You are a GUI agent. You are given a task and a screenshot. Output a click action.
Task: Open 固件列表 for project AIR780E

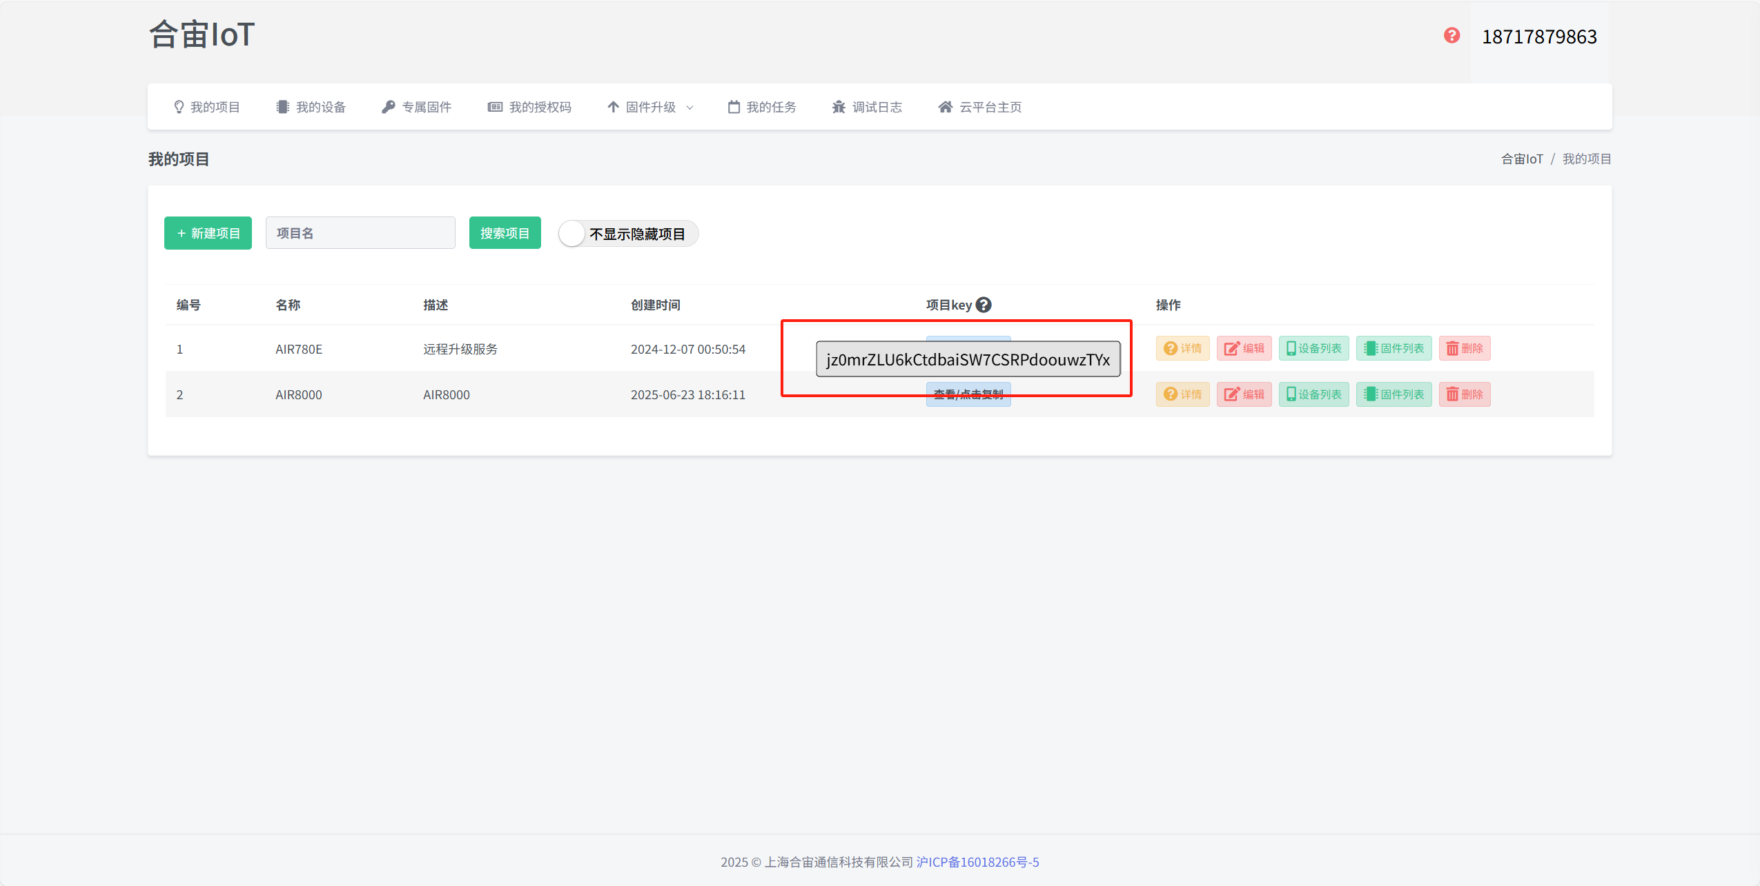(x=1394, y=348)
